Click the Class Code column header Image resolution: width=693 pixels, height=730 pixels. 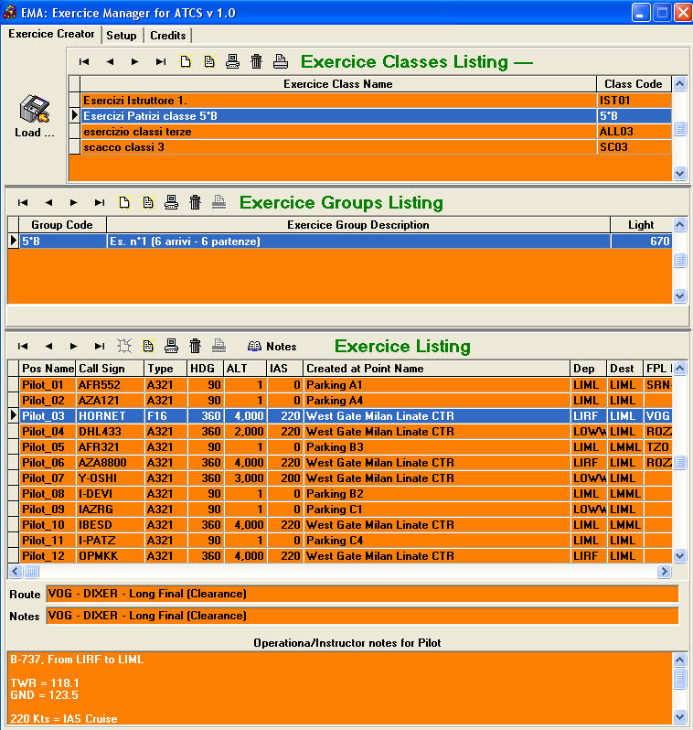pyautogui.click(x=634, y=84)
